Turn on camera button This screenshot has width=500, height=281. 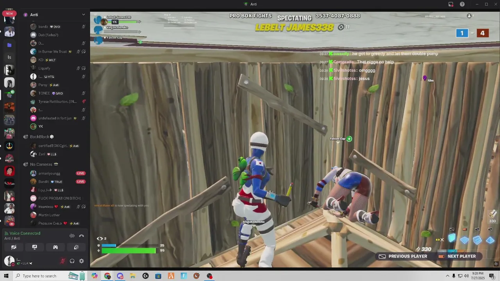pyautogui.click(x=14, y=247)
